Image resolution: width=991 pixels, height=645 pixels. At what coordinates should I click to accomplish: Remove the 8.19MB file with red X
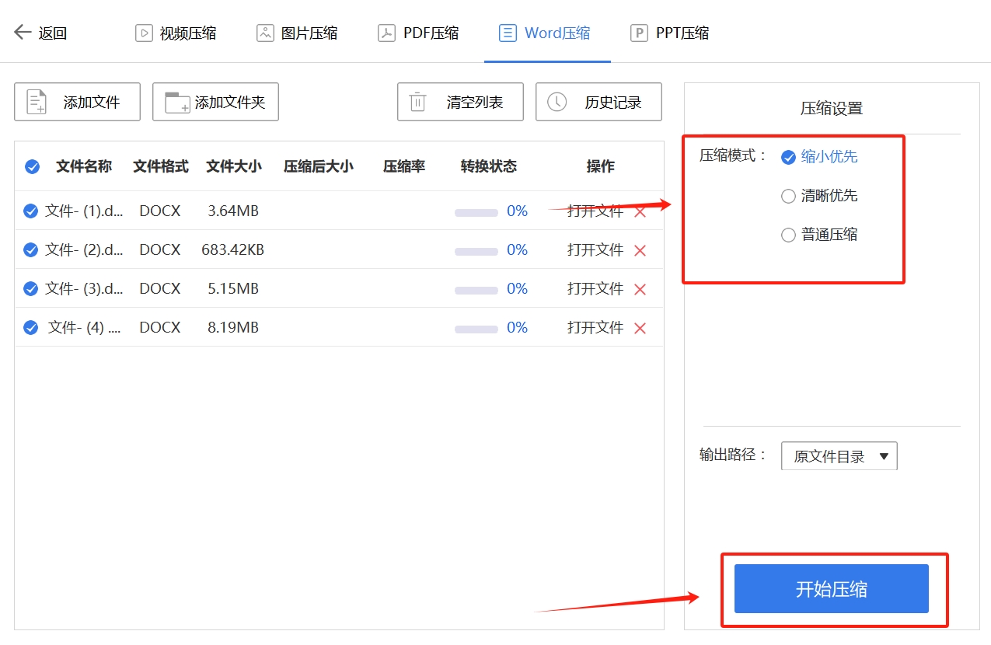pyautogui.click(x=640, y=328)
